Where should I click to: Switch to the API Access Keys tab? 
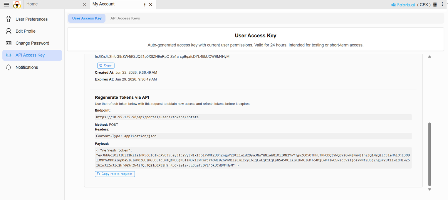[x=125, y=18]
